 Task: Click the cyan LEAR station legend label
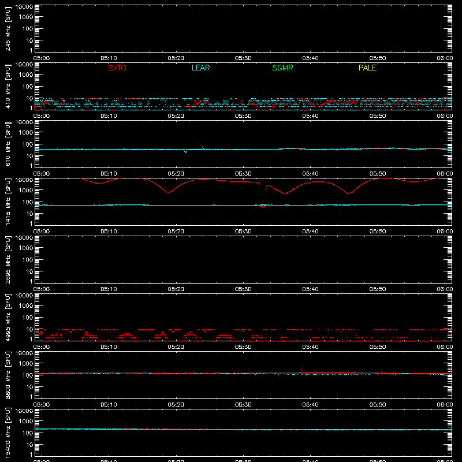[200, 68]
